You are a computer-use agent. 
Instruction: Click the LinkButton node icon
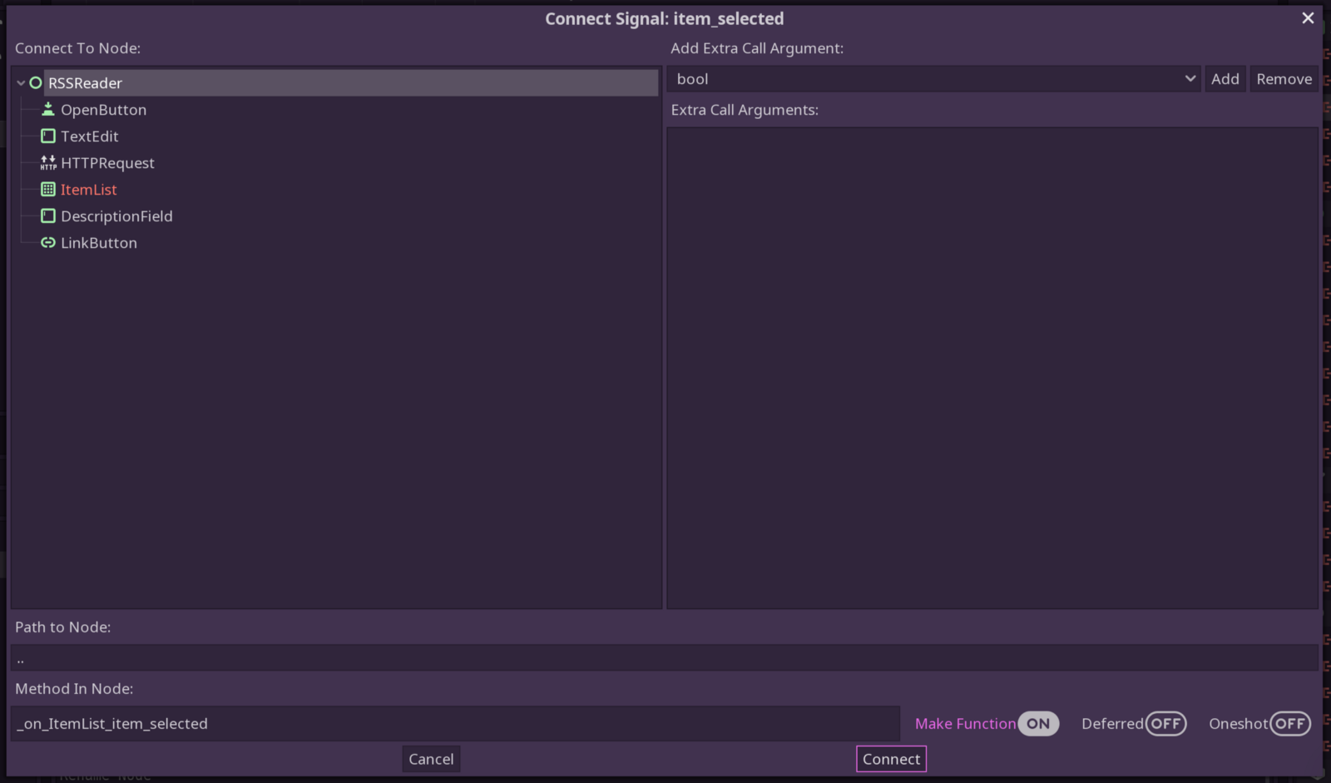pos(48,243)
